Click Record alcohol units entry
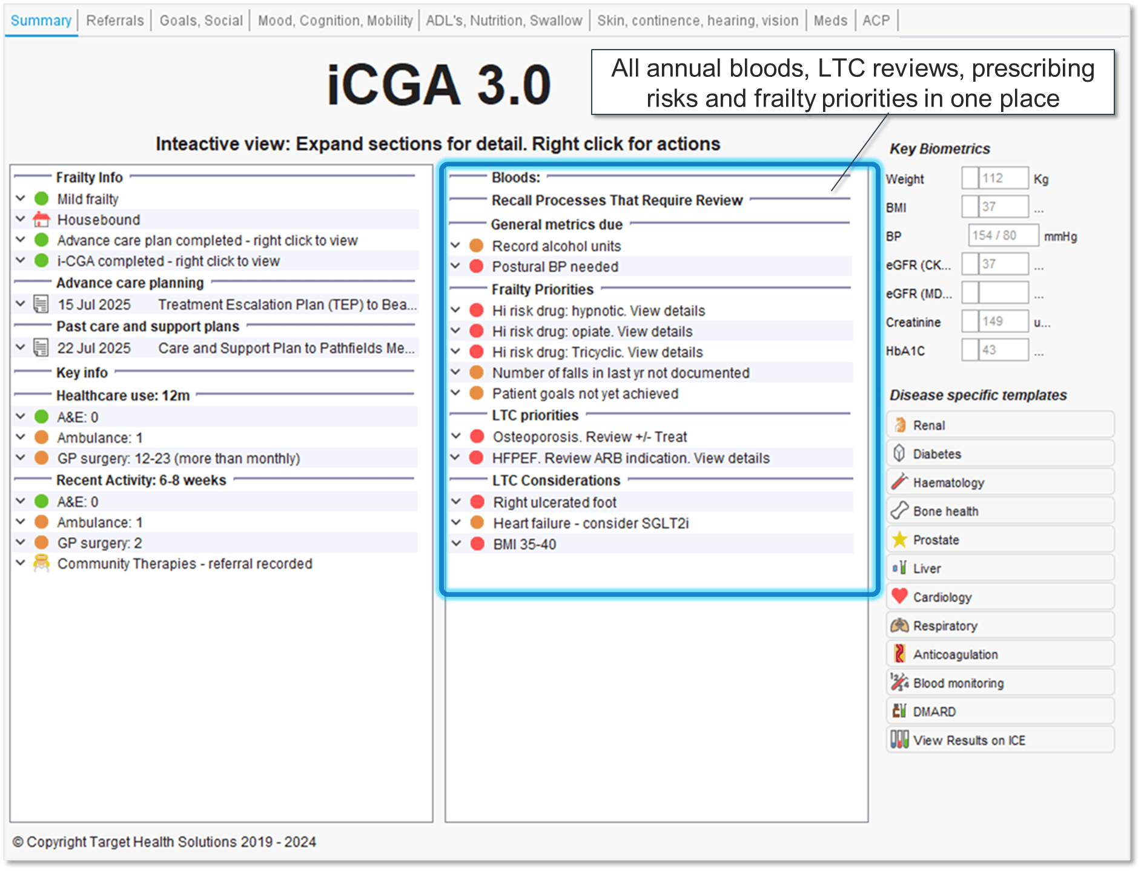1141x871 pixels. 557,246
